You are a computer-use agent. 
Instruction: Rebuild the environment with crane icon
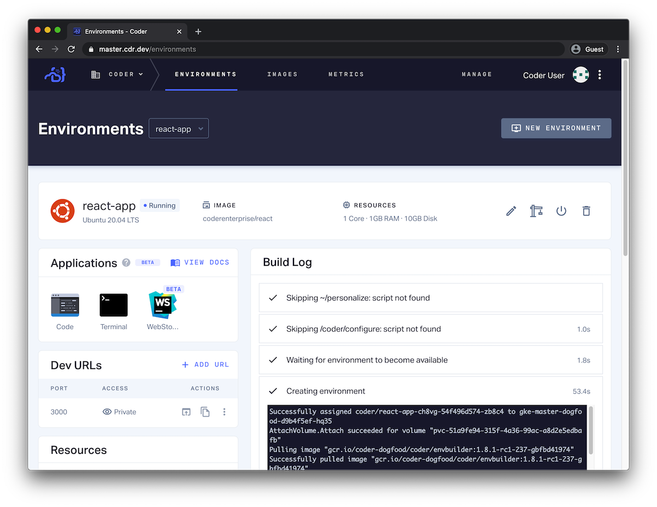[x=536, y=211]
